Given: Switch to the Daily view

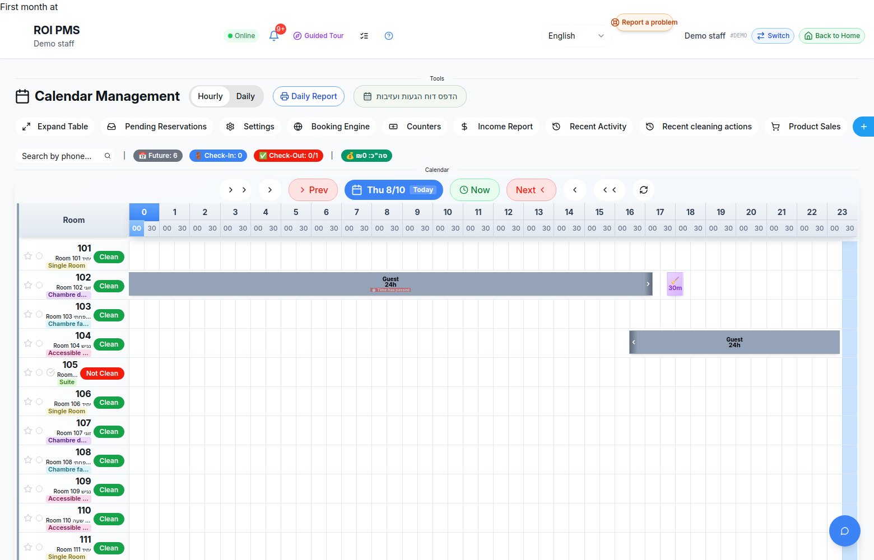Looking at the screenshot, I should [x=245, y=96].
